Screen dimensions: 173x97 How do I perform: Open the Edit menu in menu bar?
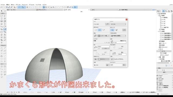point(8,5)
